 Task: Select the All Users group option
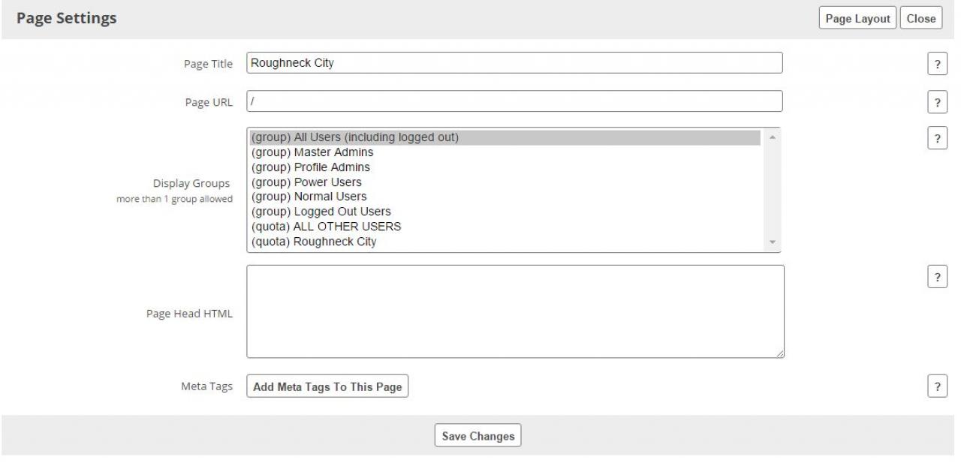click(x=354, y=137)
